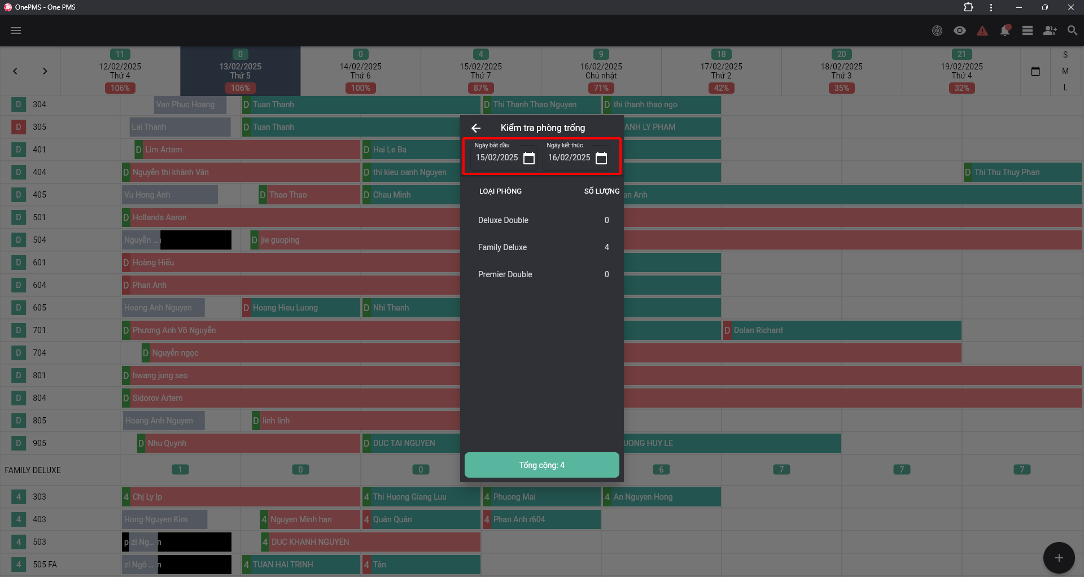Click the Tổng cộng: 4 button
This screenshot has width=1084, height=577.
542,465
